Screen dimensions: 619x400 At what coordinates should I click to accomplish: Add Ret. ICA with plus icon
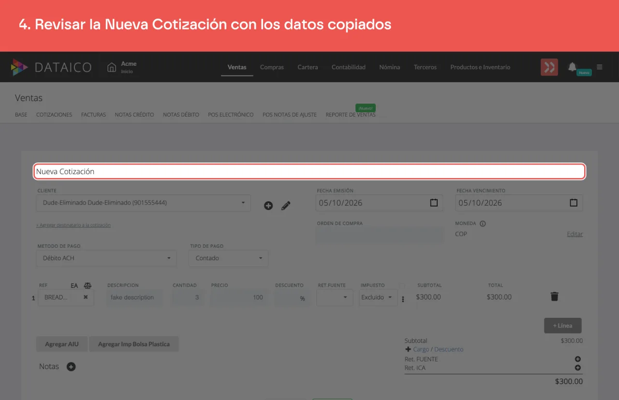pos(578,368)
